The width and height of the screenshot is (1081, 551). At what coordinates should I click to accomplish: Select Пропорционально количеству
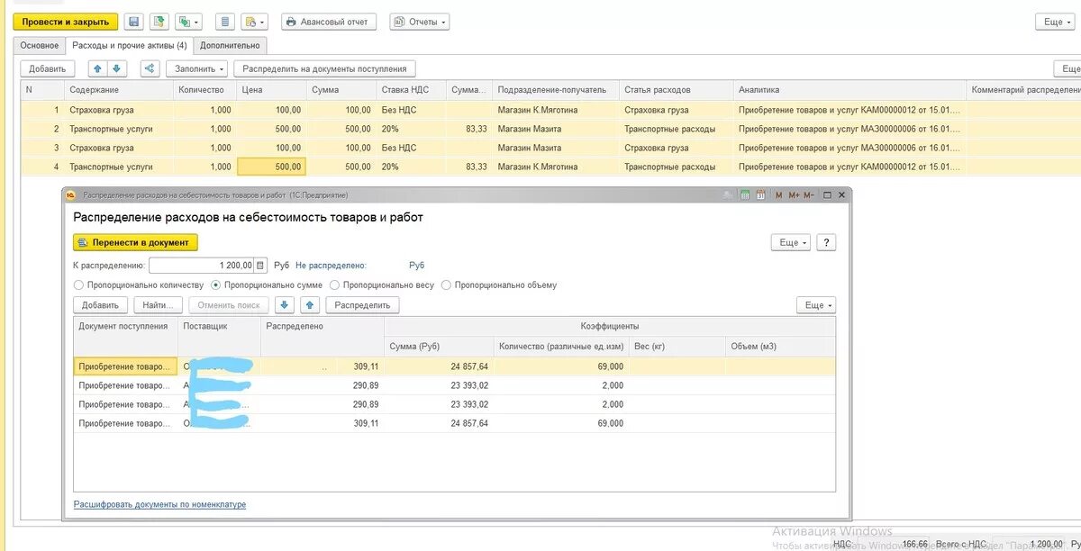[139, 285]
